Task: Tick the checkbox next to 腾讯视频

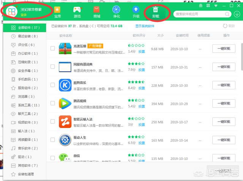Action: [53, 104]
